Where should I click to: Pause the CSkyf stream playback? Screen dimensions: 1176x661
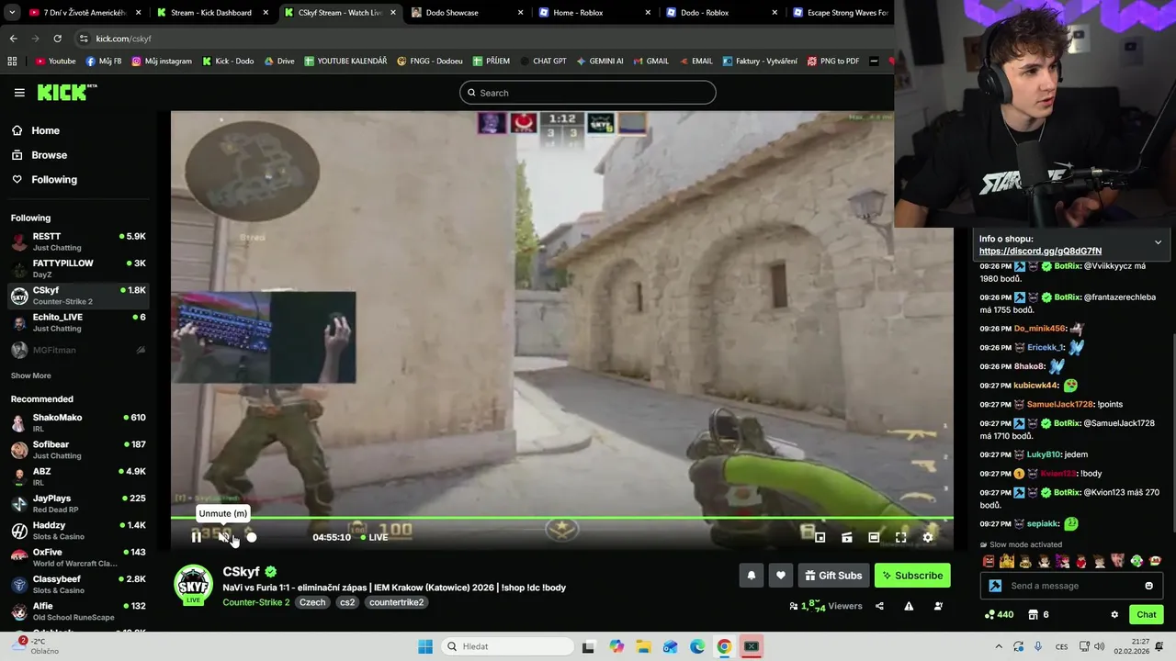(x=196, y=537)
